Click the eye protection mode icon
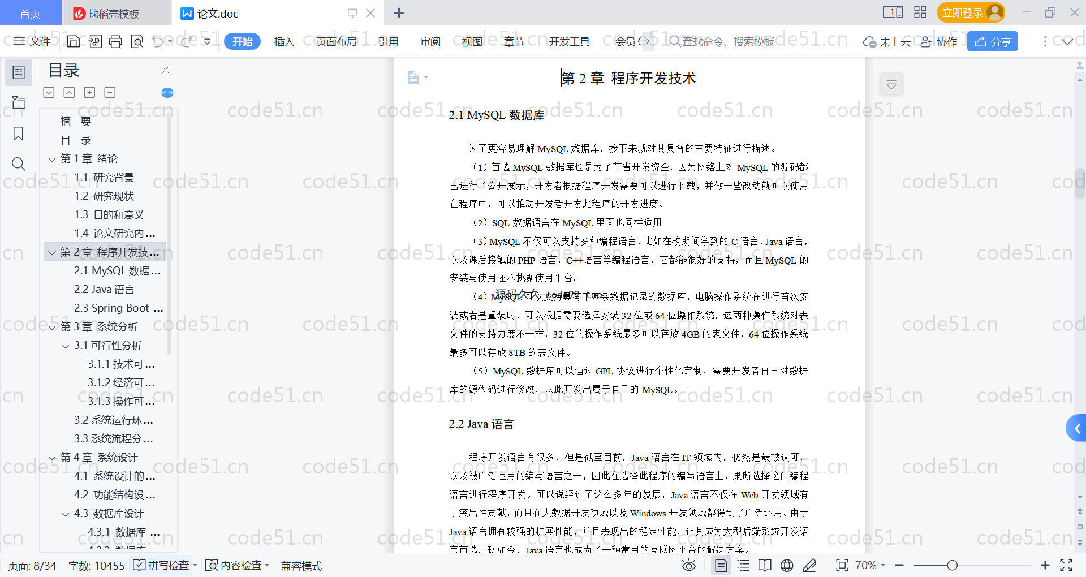 [689, 565]
